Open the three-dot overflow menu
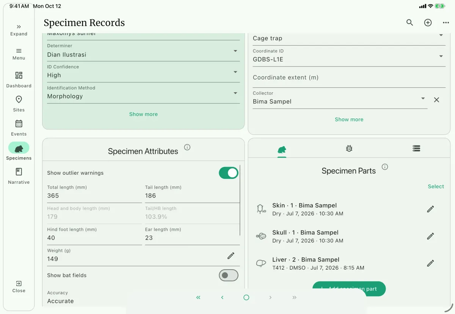Image resolution: width=455 pixels, height=314 pixels. click(446, 22)
